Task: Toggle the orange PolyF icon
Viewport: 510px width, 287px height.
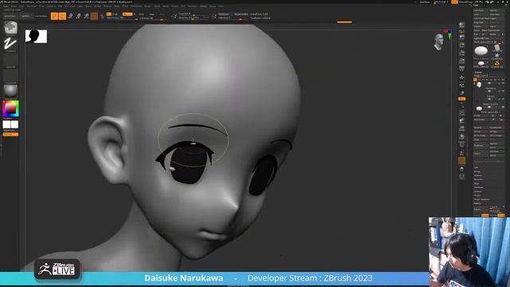Action: tap(462, 160)
